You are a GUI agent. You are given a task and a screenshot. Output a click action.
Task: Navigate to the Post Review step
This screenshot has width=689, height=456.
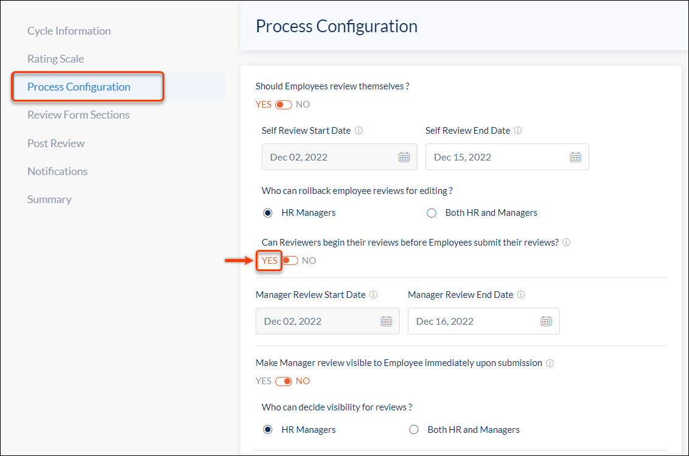coord(56,143)
